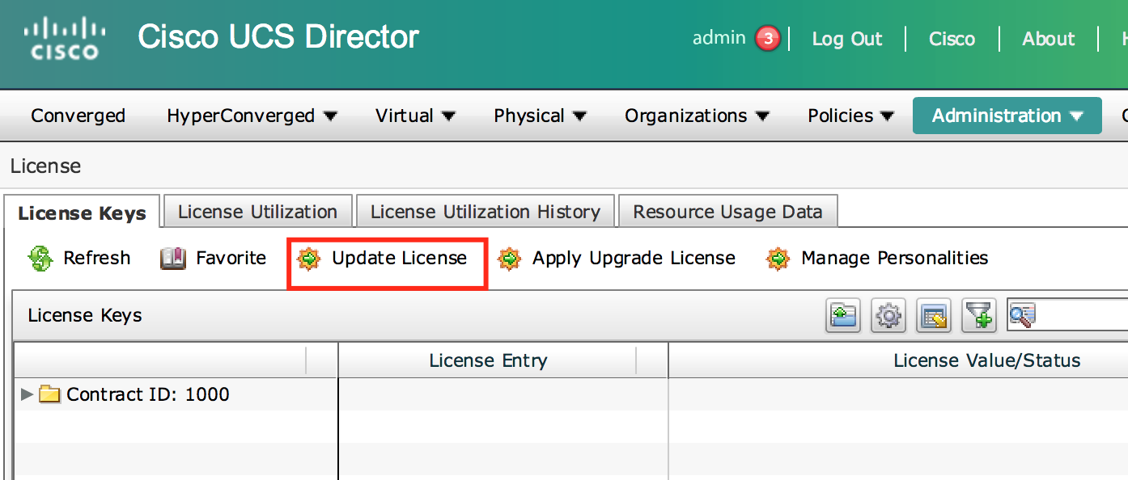
Task: Select the Contract ID: 1000 folder row
Action: tap(147, 394)
